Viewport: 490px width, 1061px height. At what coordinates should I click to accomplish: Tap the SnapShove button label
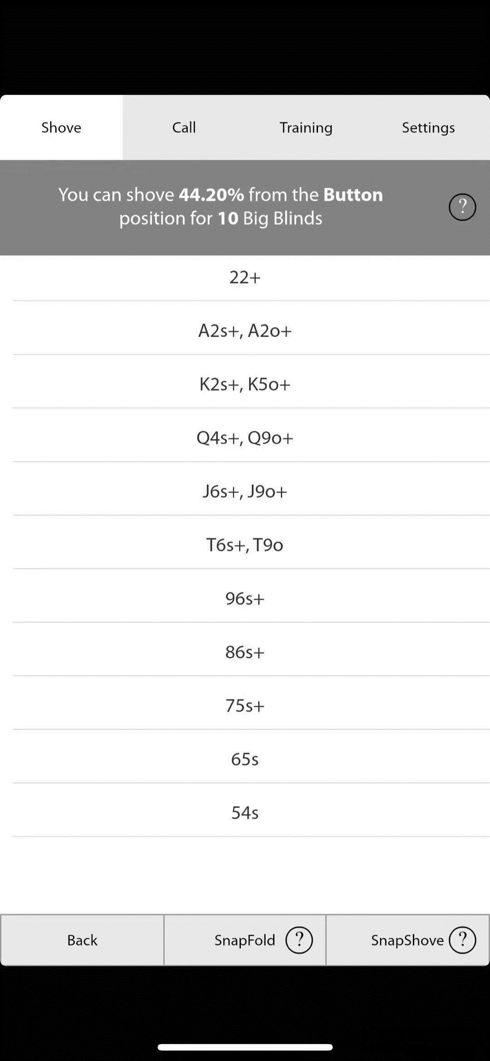pos(407,940)
